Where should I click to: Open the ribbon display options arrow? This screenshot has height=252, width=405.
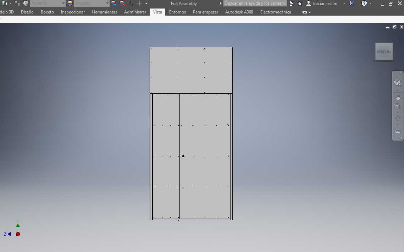coord(310,12)
